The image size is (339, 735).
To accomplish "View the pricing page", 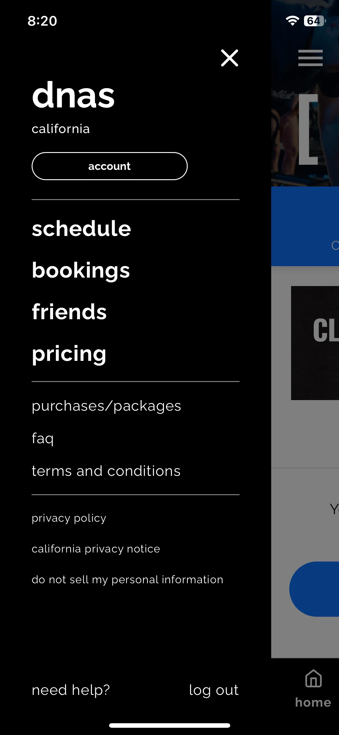I will [69, 354].
